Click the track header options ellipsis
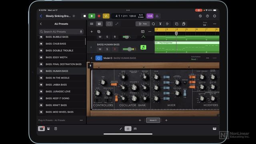Viewport: 256px width, 144px height. click(x=150, y=32)
